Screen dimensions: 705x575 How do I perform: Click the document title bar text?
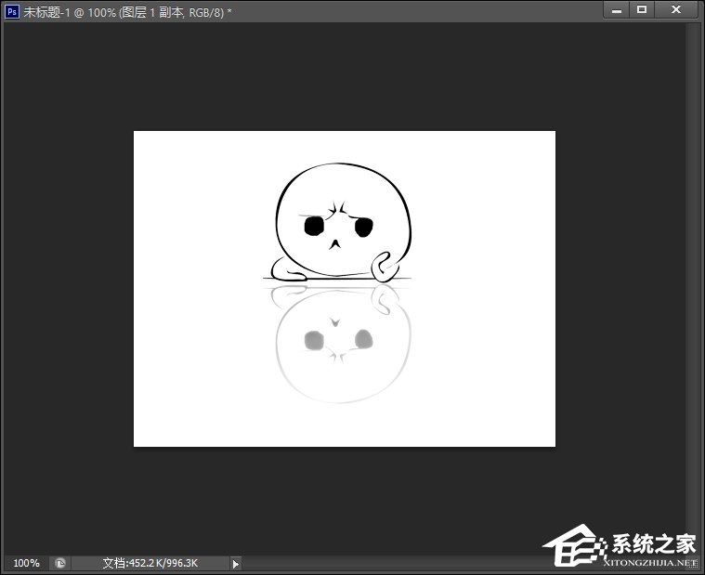pos(139,10)
